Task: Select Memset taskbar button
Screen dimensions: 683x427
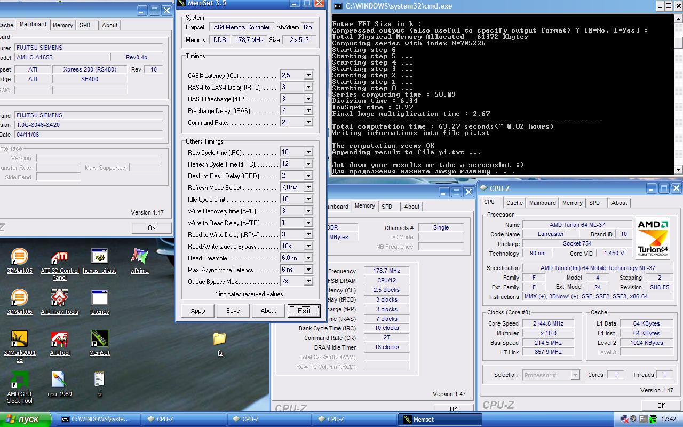Action: point(441,420)
